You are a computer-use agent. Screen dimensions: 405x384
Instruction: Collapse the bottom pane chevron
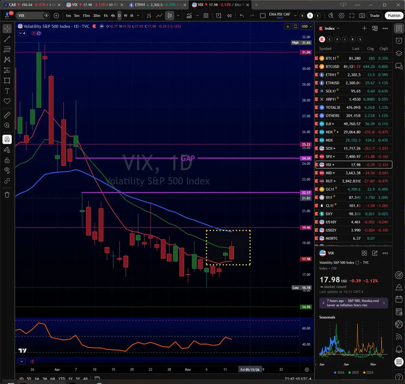[22, 361]
